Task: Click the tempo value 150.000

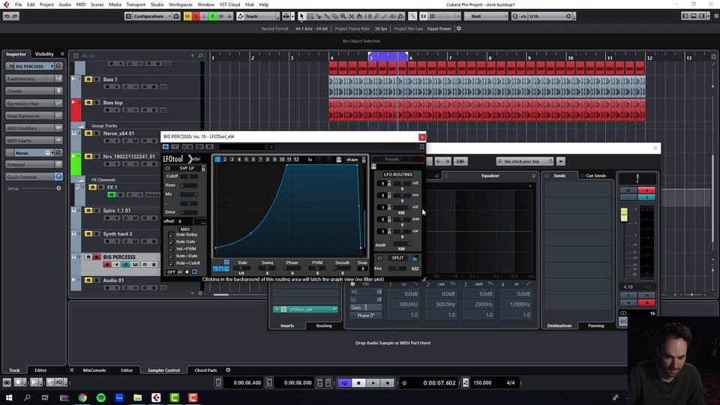Action: pyautogui.click(x=482, y=382)
